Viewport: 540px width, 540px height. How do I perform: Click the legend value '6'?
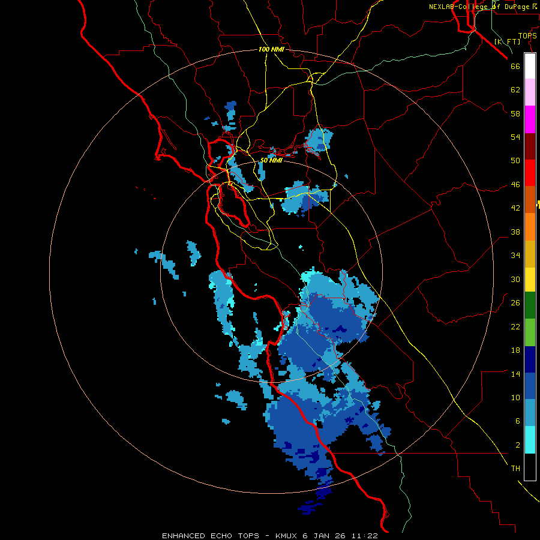coord(518,421)
